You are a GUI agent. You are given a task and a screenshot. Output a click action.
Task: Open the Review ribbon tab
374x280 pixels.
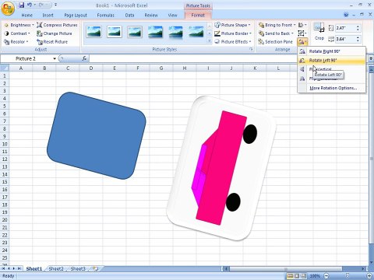151,16
